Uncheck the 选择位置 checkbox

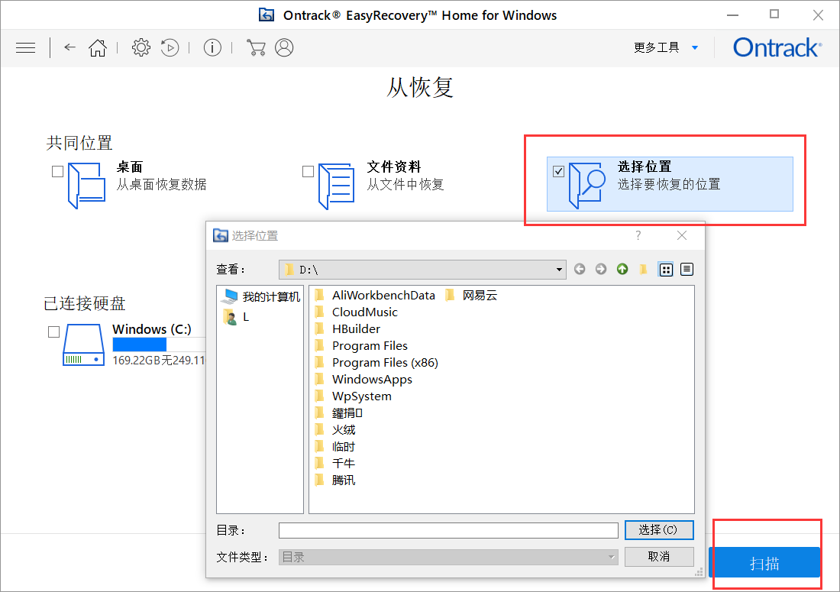click(x=559, y=171)
